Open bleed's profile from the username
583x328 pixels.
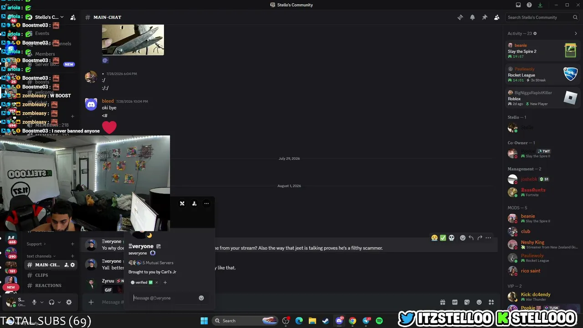click(x=108, y=101)
